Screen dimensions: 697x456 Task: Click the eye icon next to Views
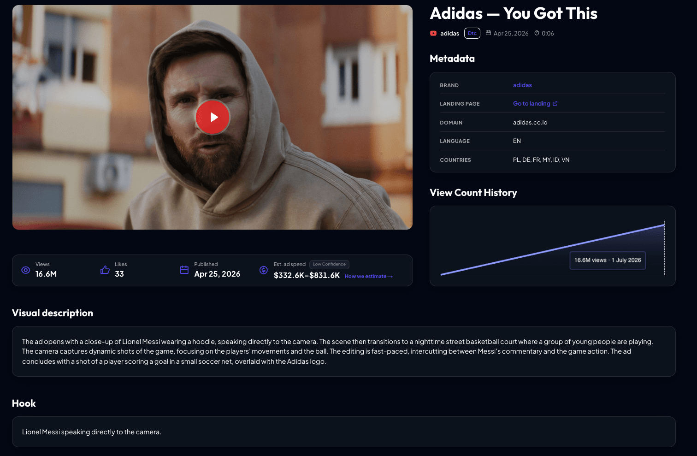coord(26,270)
